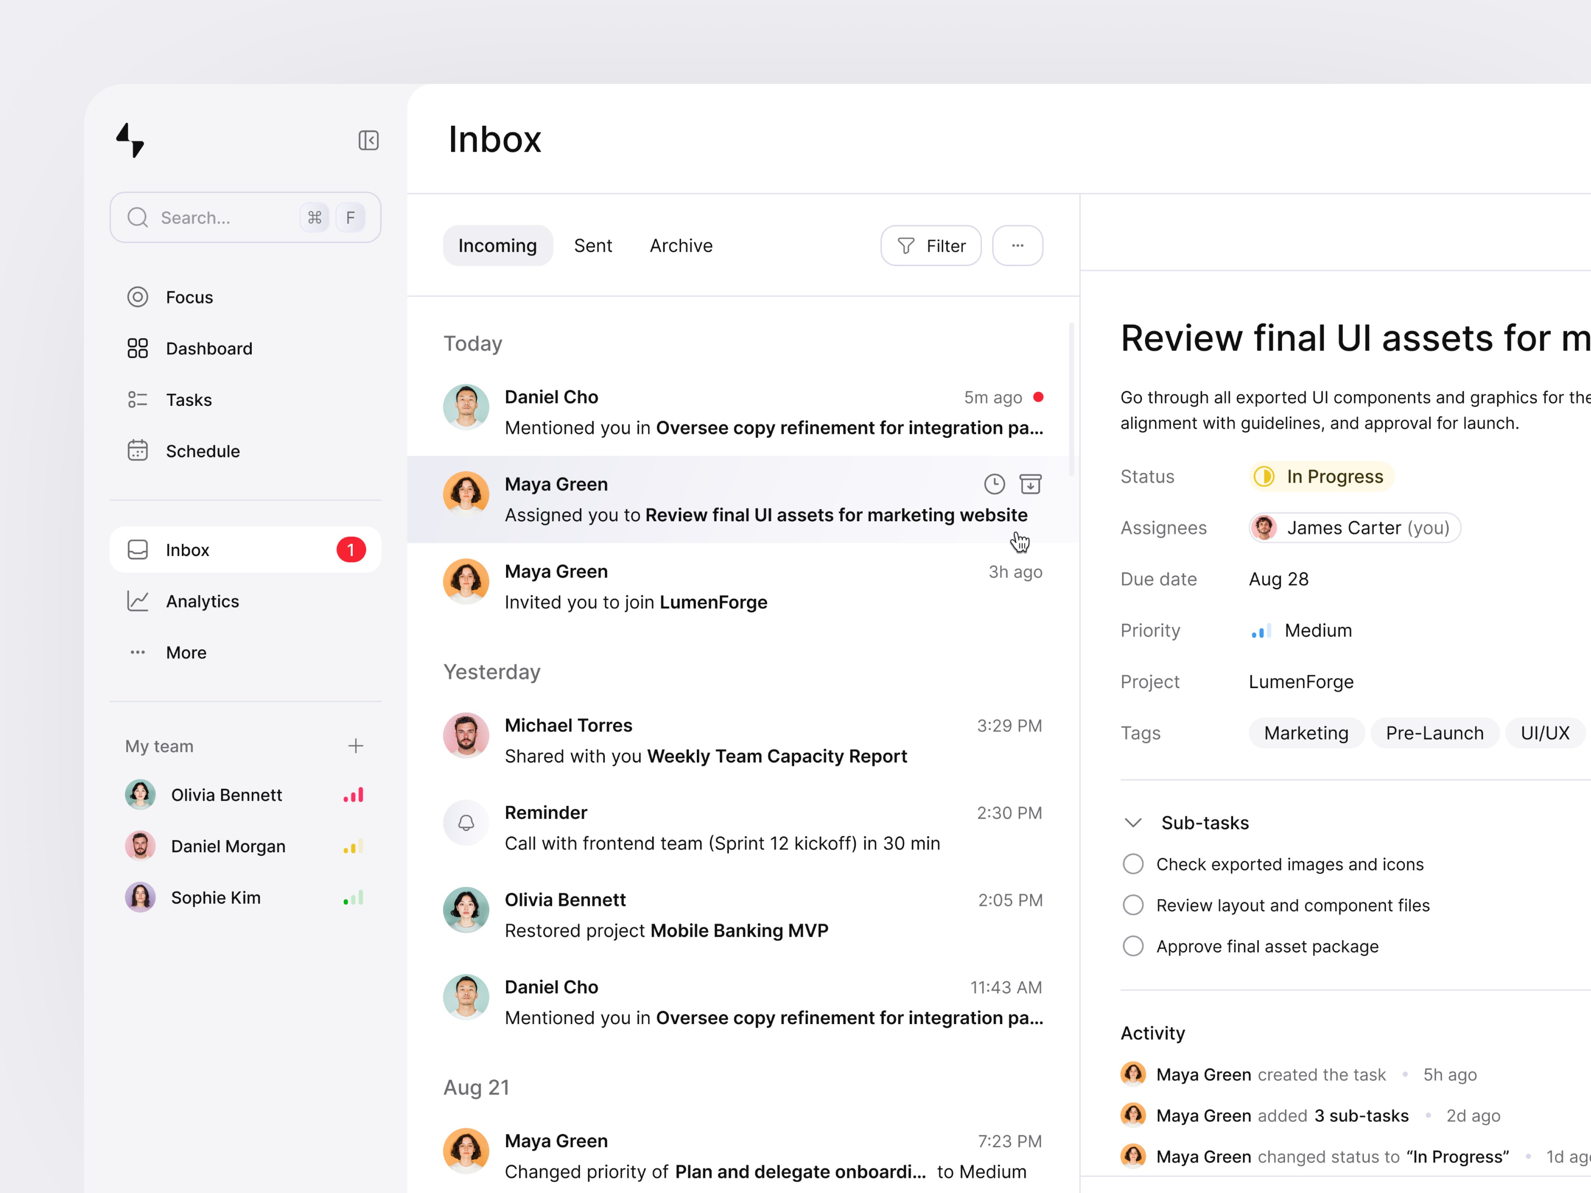
Task: Mark 'Review layout and component files' complete
Action: (x=1133, y=904)
